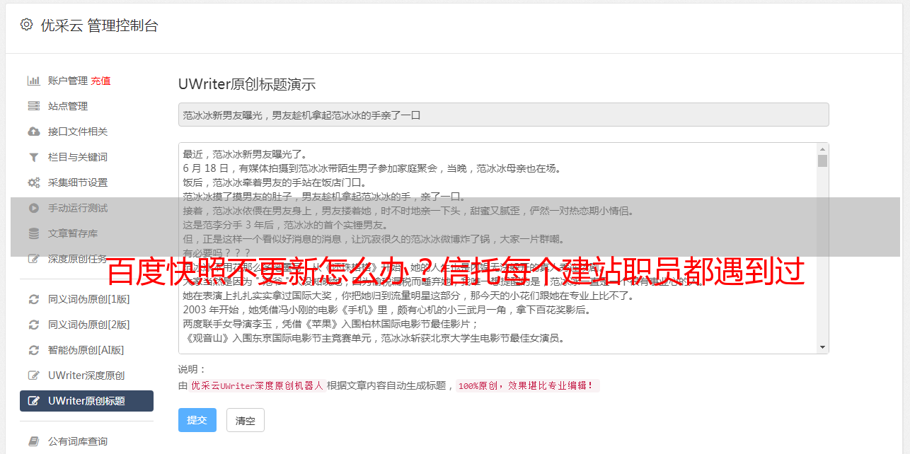
Task: Select 同义词伪原创[1版] menu item
Action: [x=89, y=299]
